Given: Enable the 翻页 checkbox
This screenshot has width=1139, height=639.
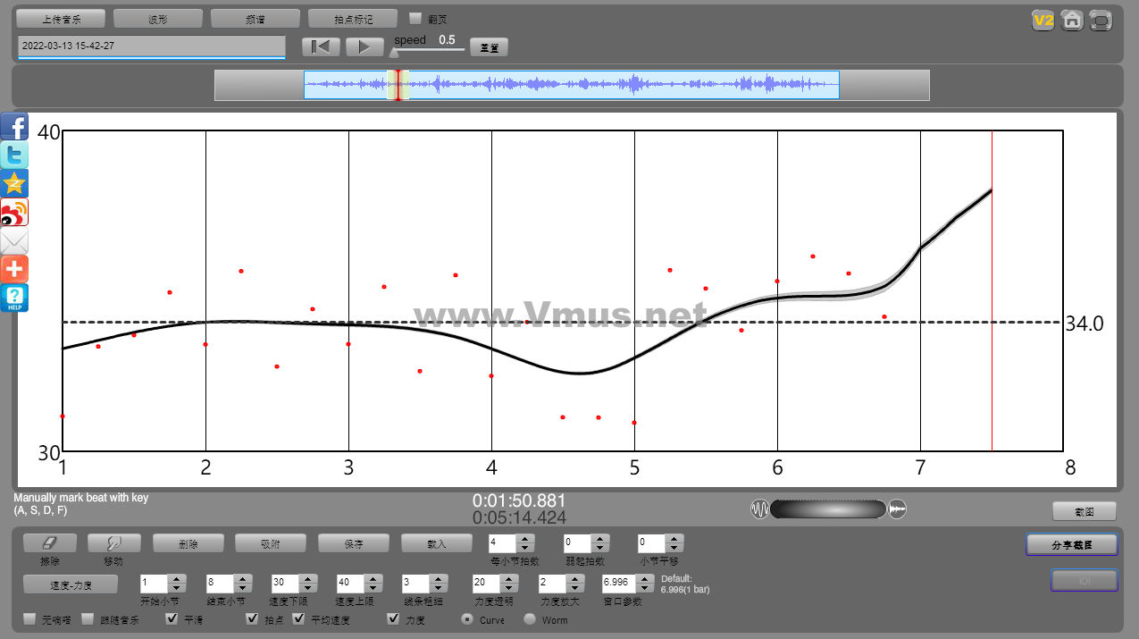Looking at the screenshot, I should (415, 18).
